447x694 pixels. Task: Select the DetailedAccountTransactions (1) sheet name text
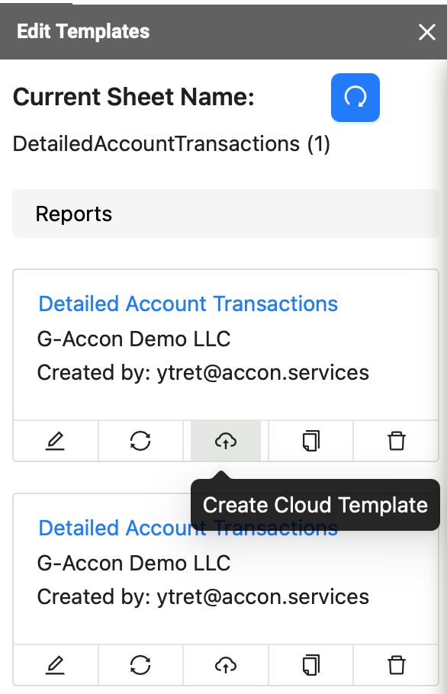[x=172, y=144]
